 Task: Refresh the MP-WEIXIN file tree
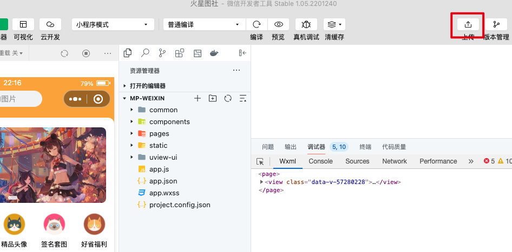(x=228, y=98)
